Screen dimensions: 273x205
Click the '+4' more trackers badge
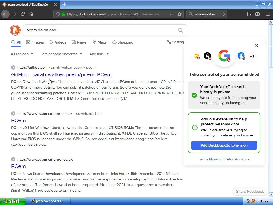click(252, 56)
